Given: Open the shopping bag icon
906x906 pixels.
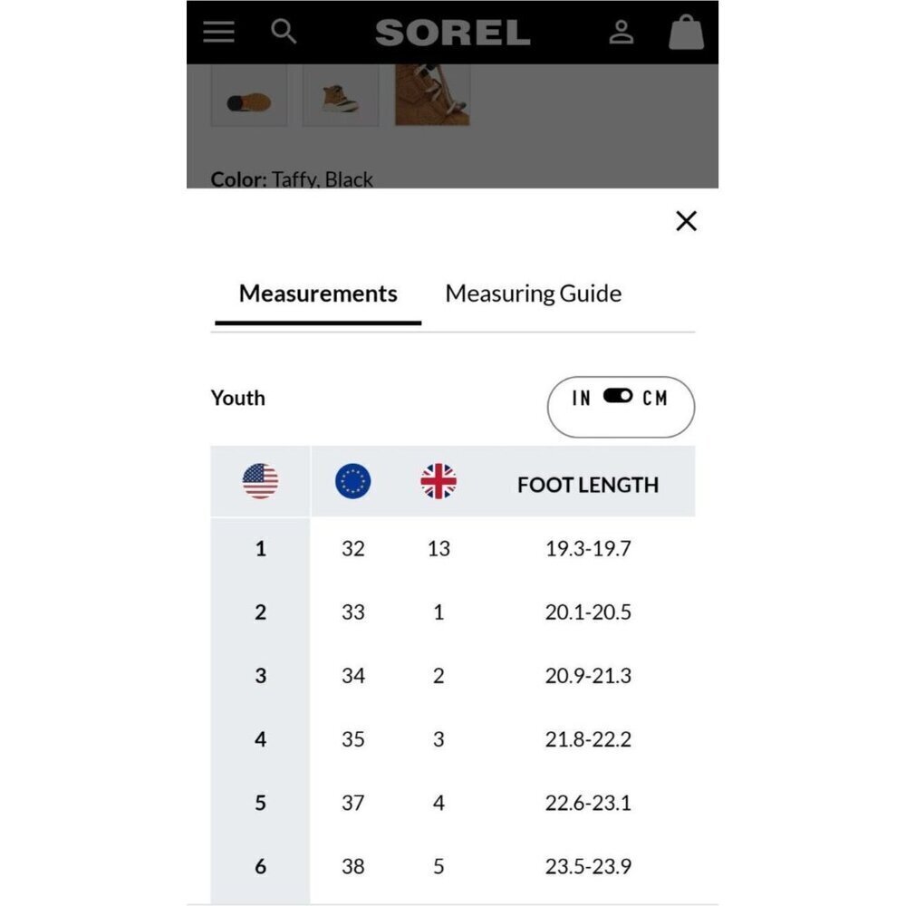Looking at the screenshot, I should (x=686, y=32).
